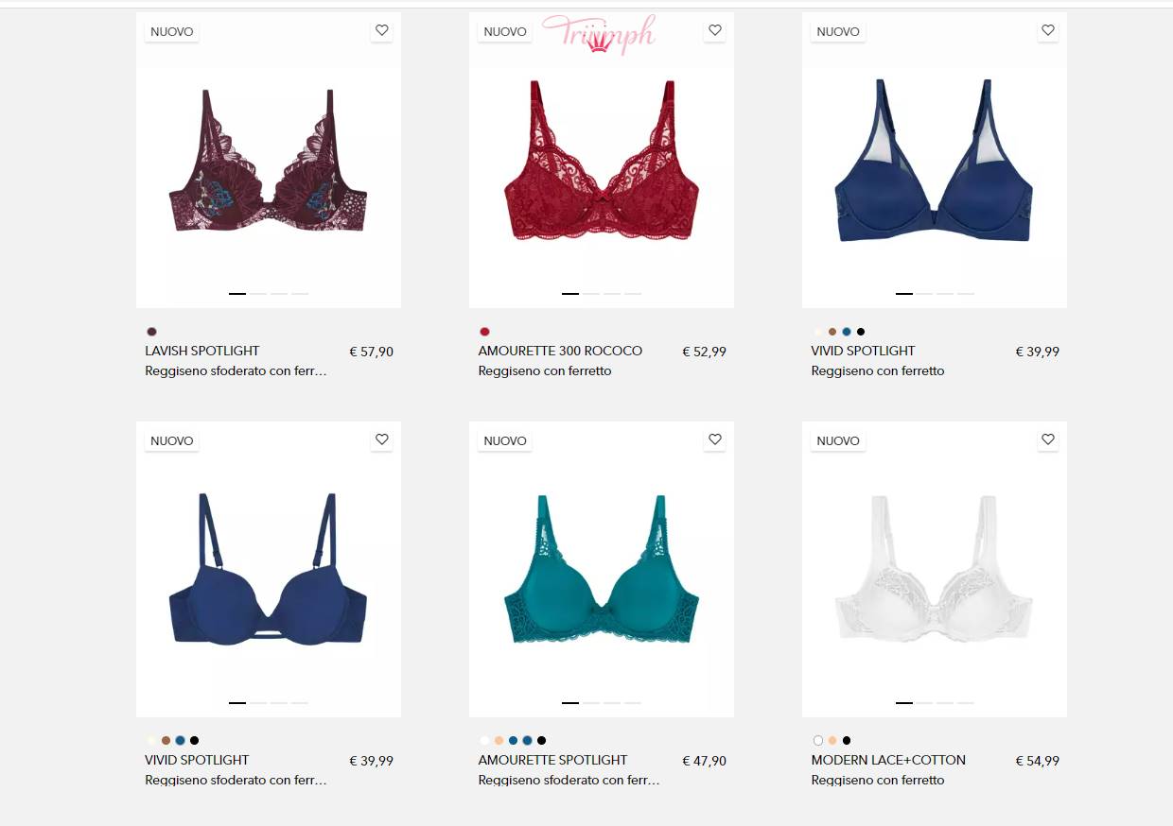Viewport: 1173px width, 826px height.
Task: Show second image of Lavish Spotlight carousel
Action: tap(258, 294)
